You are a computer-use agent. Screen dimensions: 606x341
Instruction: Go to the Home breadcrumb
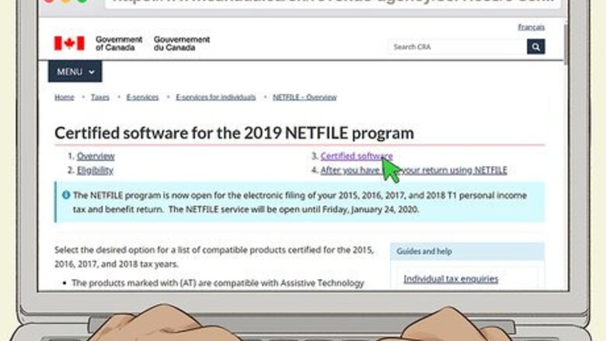64,98
